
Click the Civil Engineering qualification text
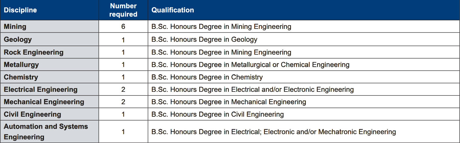coord(218,114)
